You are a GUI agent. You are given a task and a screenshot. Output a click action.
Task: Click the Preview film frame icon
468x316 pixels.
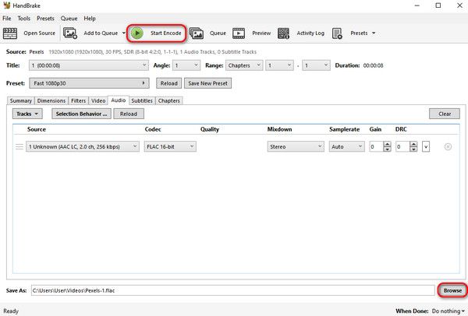coord(239,33)
